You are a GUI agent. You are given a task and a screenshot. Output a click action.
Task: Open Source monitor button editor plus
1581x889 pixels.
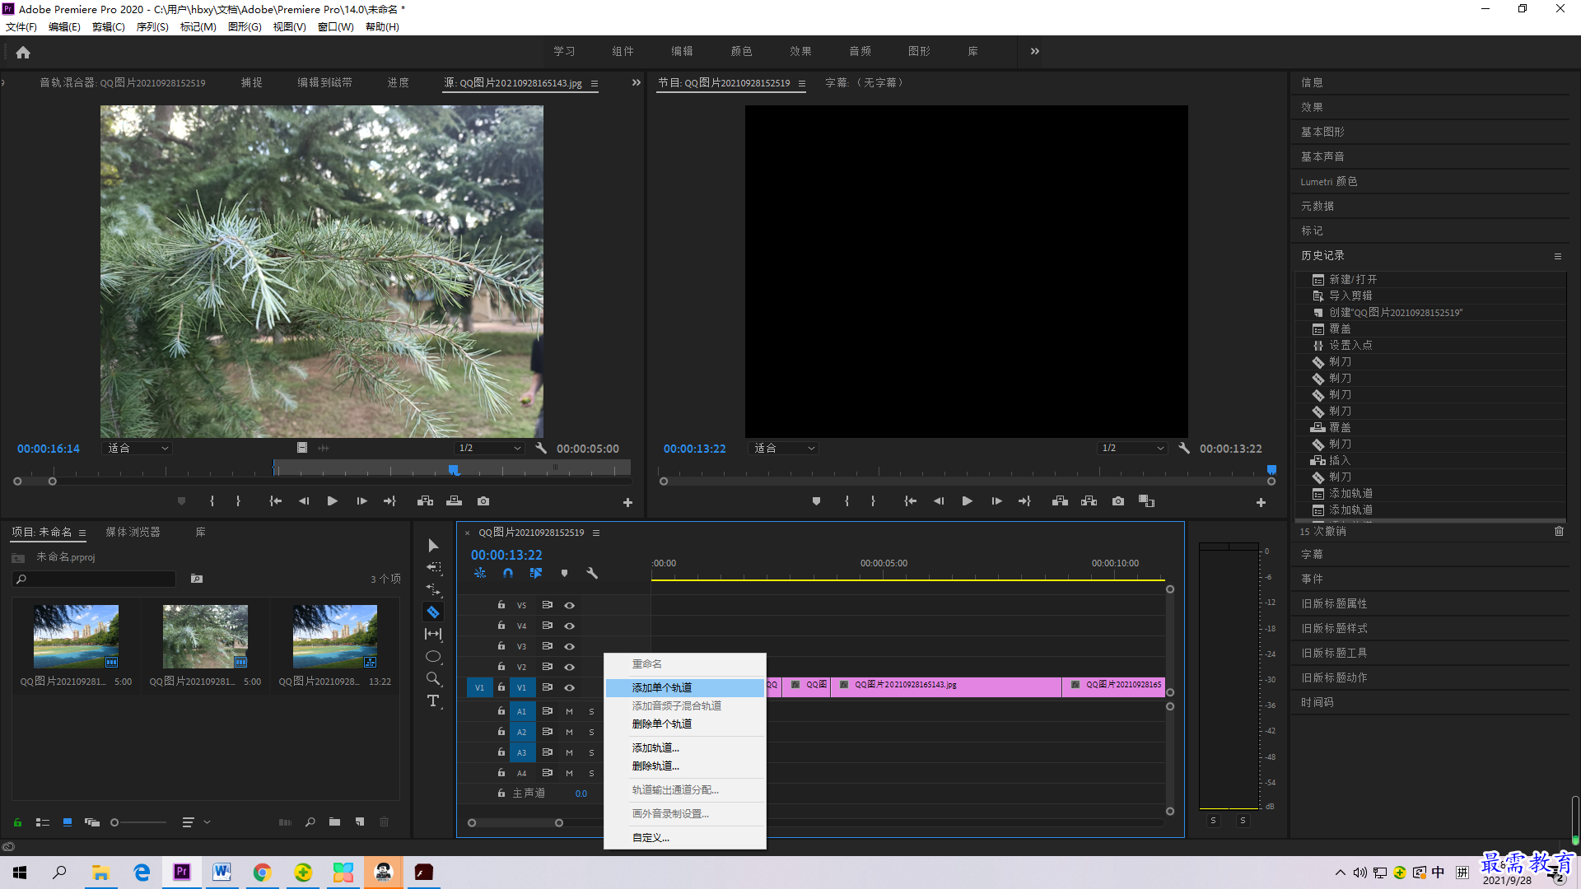click(x=627, y=502)
